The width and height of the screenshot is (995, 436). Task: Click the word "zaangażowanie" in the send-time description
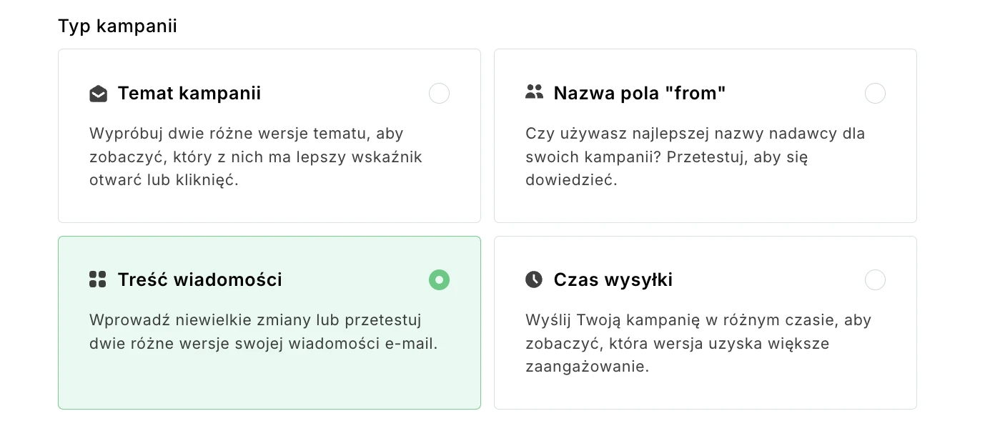point(585,367)
